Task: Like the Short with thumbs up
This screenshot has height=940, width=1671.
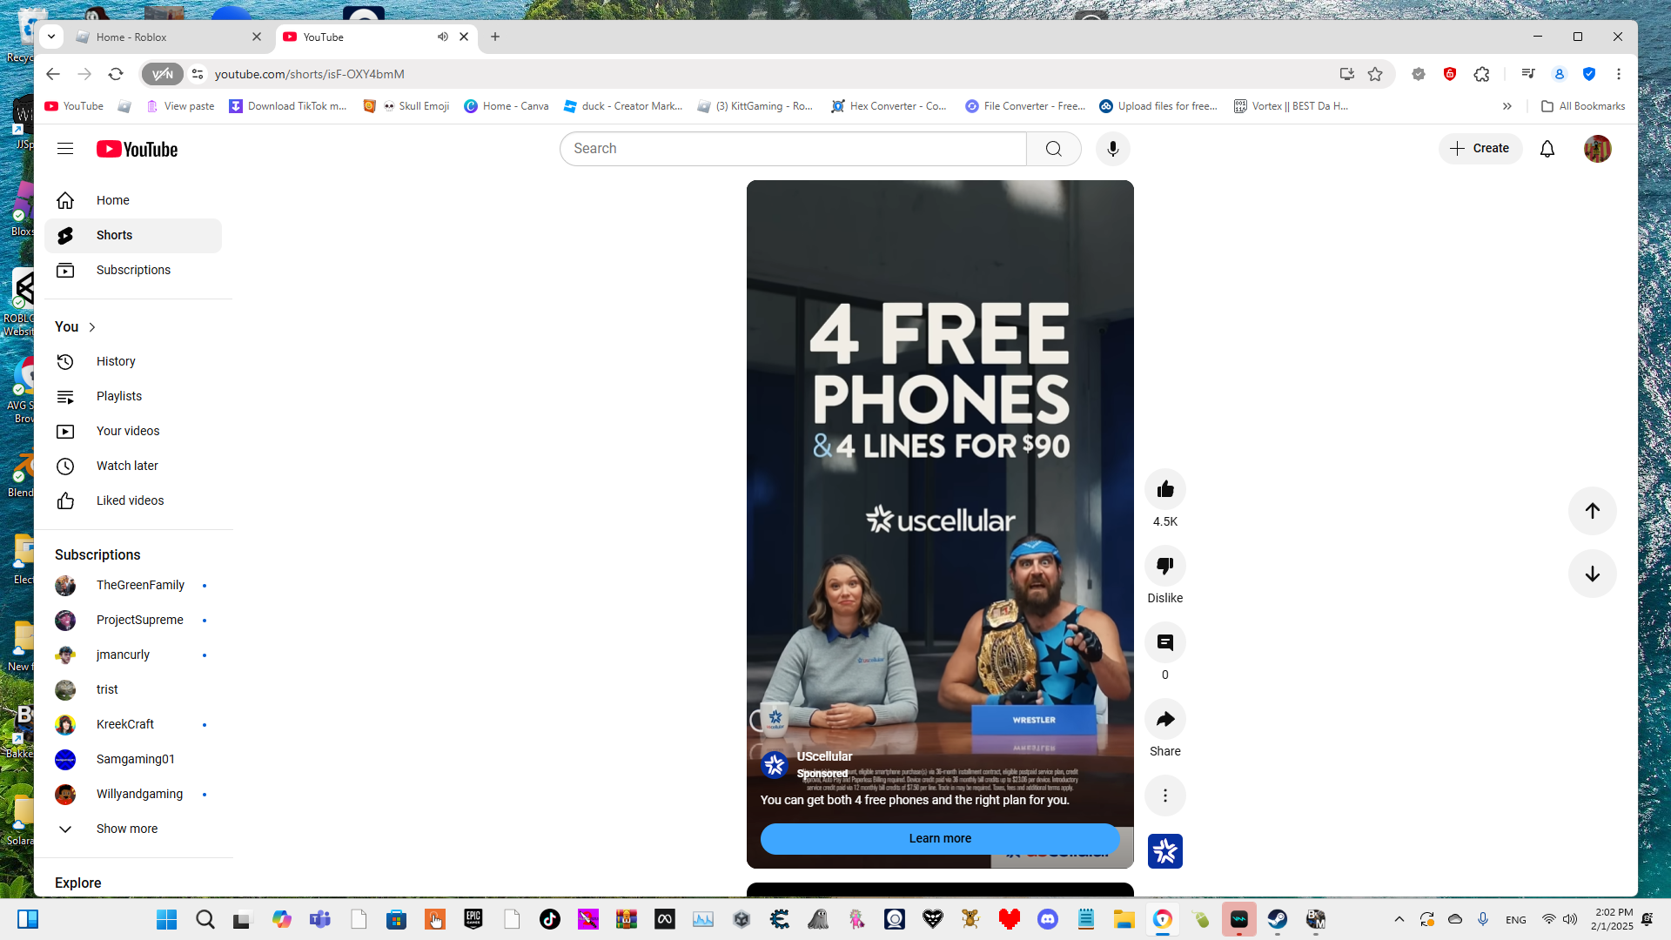Action: coord(1164,489)
